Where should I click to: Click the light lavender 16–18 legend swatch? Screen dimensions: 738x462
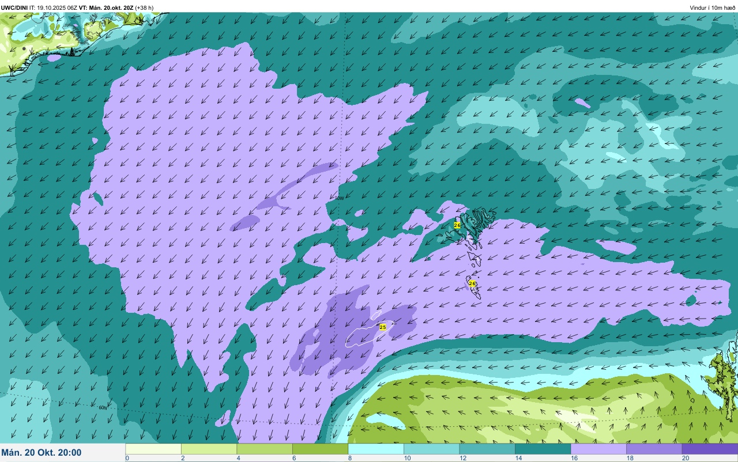click(598, 449)
